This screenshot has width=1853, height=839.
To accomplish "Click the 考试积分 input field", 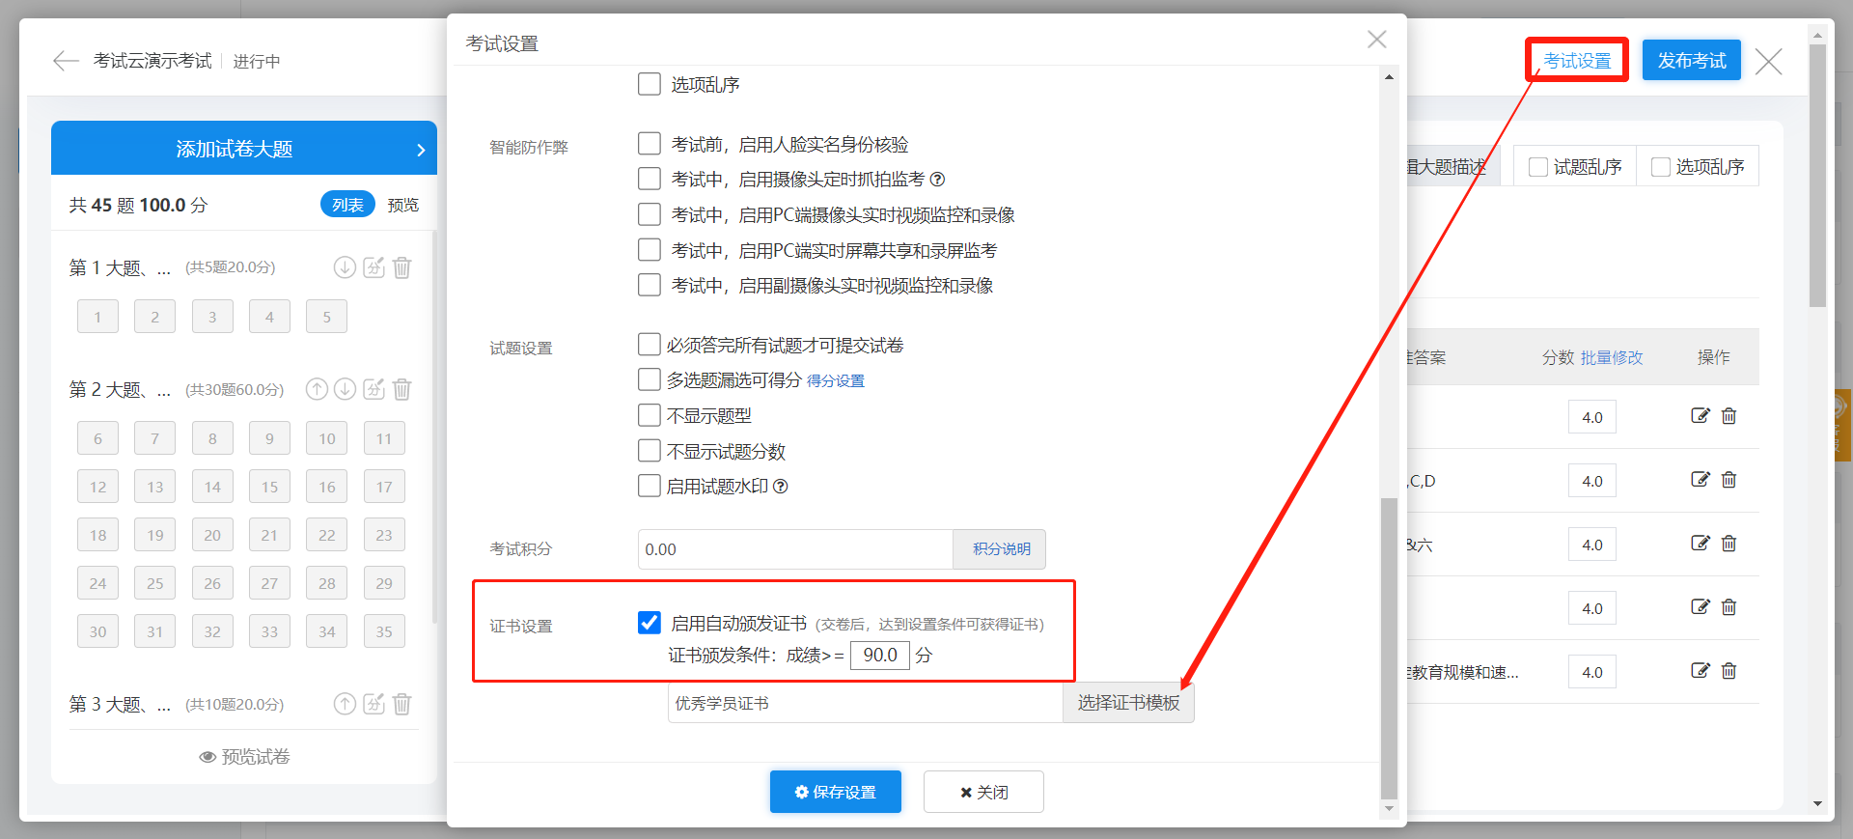I will click(x=794, y=549).
